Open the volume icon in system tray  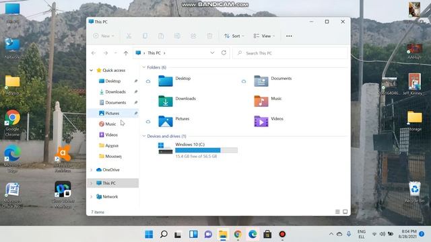[x=383, y=234]
